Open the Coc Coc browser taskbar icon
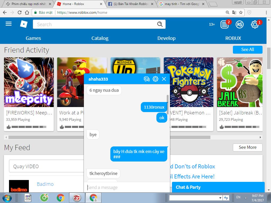271x203 pixels. [44, 198]
